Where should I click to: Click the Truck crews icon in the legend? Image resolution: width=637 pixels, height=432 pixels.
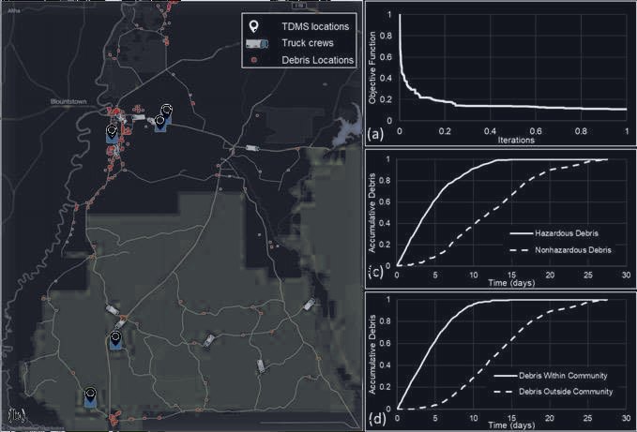pyautogui.click(x=257, y=43)
